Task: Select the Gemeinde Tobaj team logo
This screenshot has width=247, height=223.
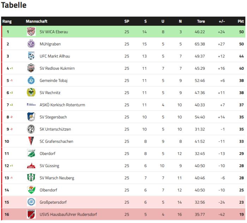Action: click(x=31, y=80)
